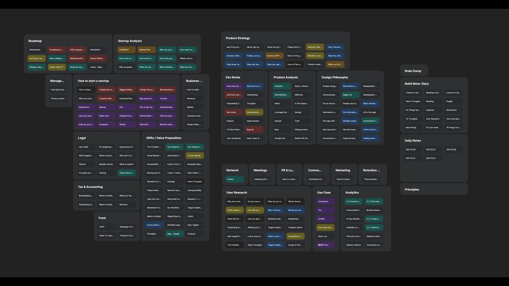The height and width of the screenshot is (286, 509).
Task: Open the 'Obsidian' card in Product Analysis
Action: point(282,86)
